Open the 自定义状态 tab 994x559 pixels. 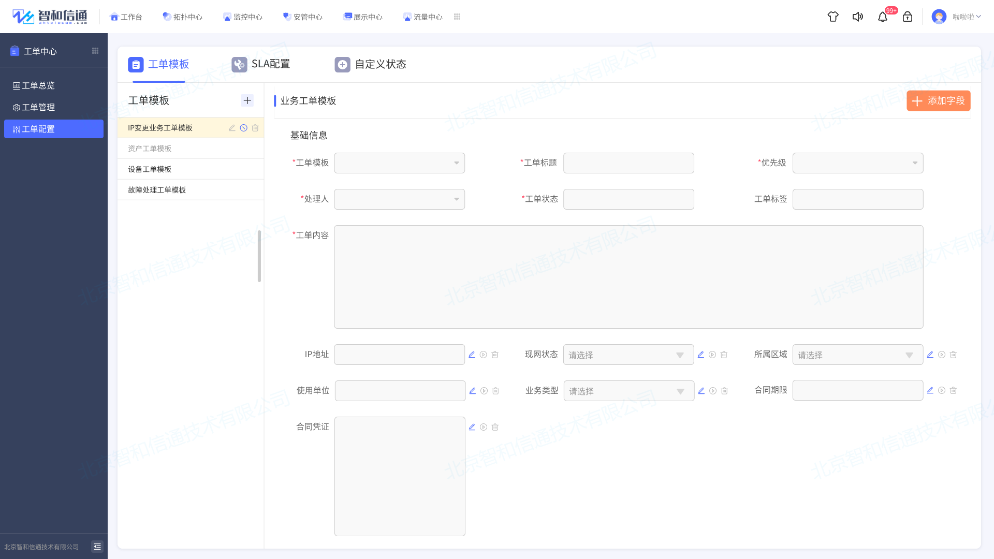(x=381, y=64)
